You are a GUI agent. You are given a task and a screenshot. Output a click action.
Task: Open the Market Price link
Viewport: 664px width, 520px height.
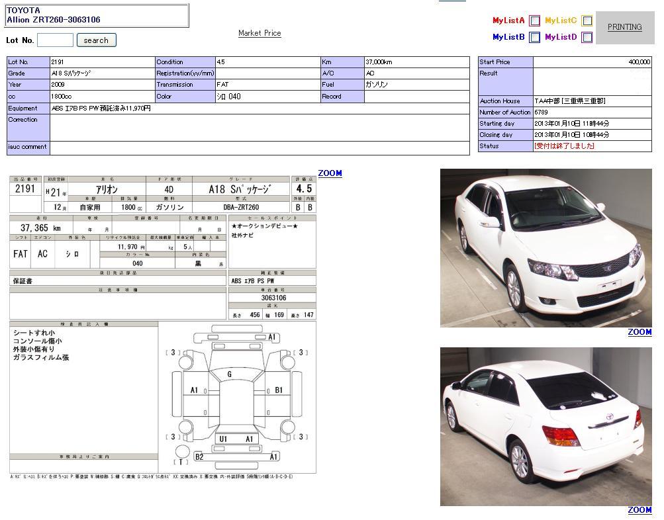pyautogui.click(x=260, y=33)
